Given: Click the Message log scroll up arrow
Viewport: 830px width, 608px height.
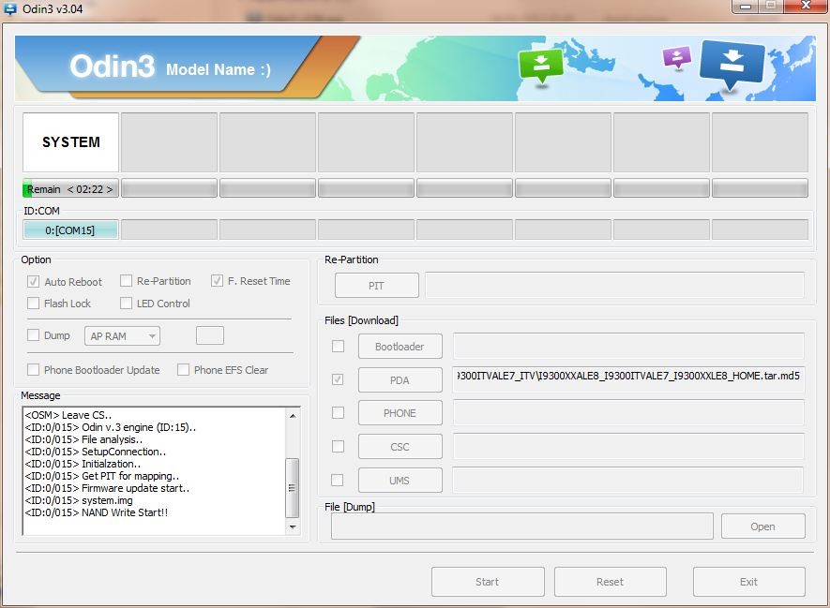Looking at the screenshot, I should tap(293, 416).
